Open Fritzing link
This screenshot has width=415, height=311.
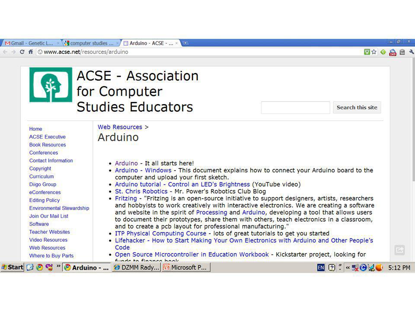coord(126,198)
